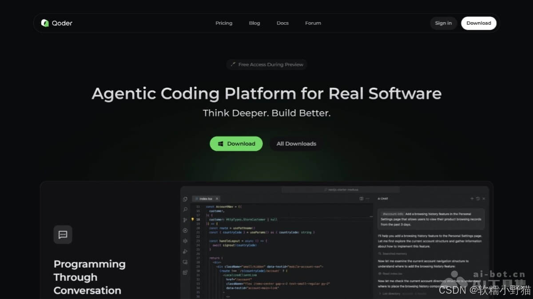This screenshot has height=299, width=533.
Task: Click code line 23 const handleLogout
Action: [238, 241]
